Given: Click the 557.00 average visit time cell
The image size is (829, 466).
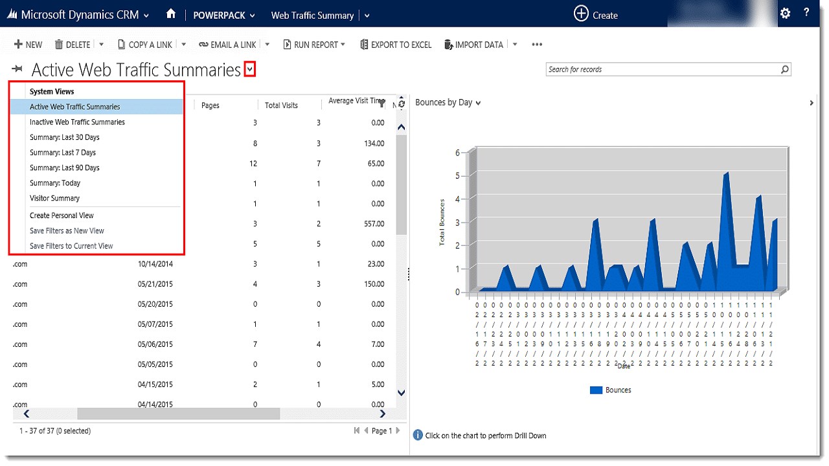Looking at the screenshot, I should point(374,224).
